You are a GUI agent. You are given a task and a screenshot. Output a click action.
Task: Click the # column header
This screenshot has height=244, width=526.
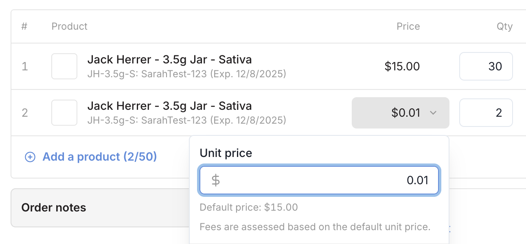pyautogui.click(x=24, y=26)
